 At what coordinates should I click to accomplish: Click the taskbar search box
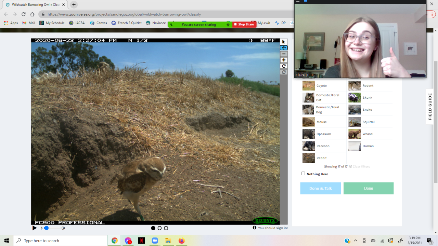pyautogui.click(x=60, y=241)
